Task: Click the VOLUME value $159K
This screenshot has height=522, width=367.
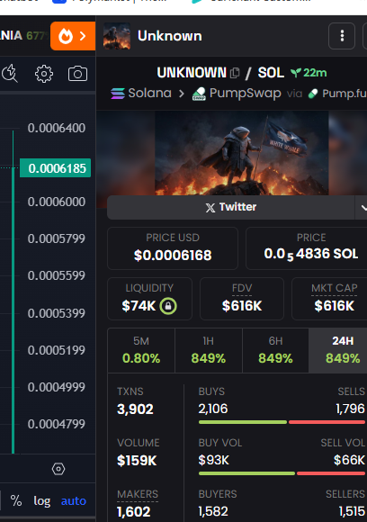Action: pyautogui.click(x=137, y=461)
